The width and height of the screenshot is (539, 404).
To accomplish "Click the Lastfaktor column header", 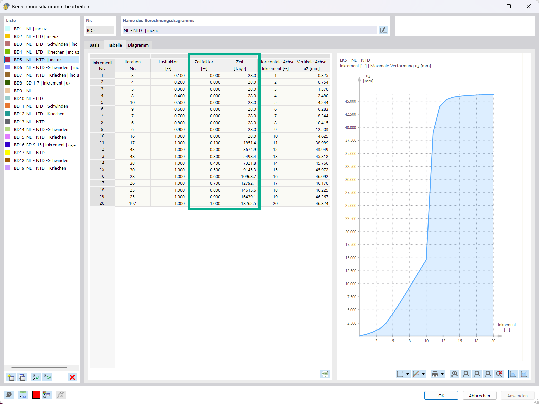I will pyautogui.click(x=168, y=65).
